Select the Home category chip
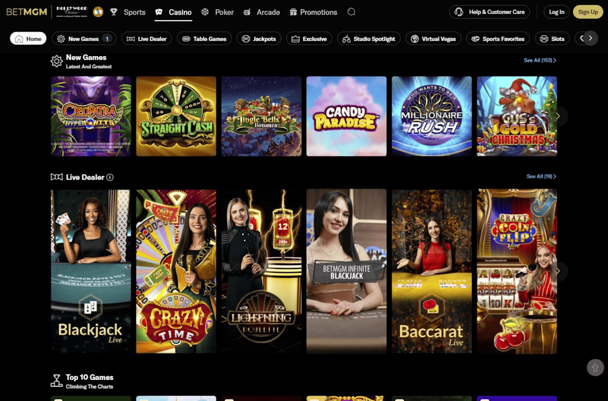The image size is (608, 401). pyautogui.click(x=28, y=38)
